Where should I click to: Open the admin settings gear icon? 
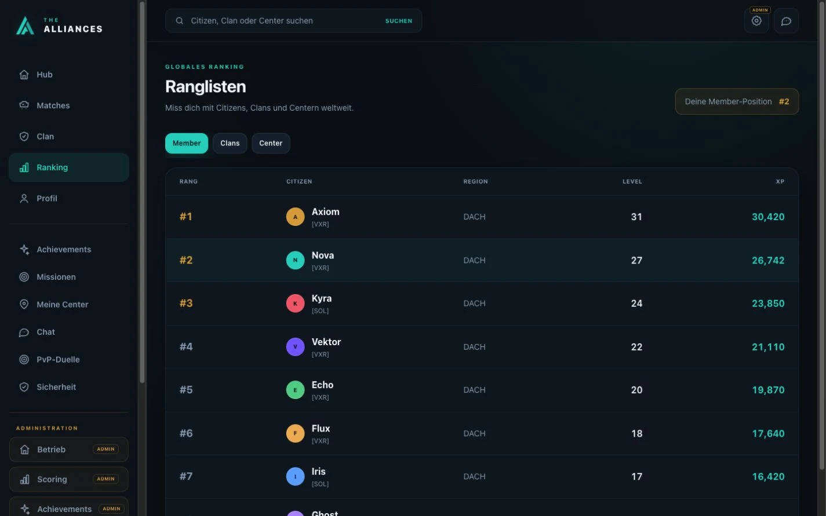756,21
